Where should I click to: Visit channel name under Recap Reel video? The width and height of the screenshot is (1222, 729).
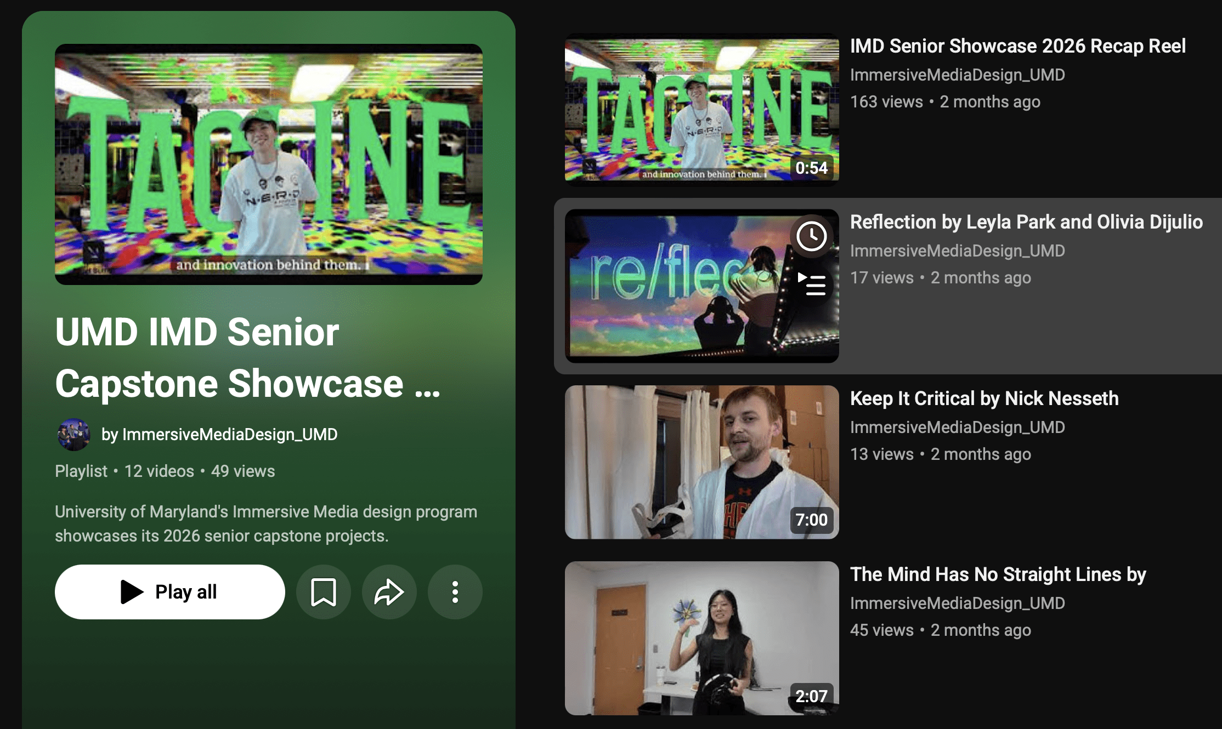point(958,75)
